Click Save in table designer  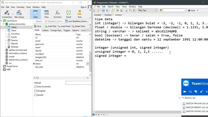[38, 26]
